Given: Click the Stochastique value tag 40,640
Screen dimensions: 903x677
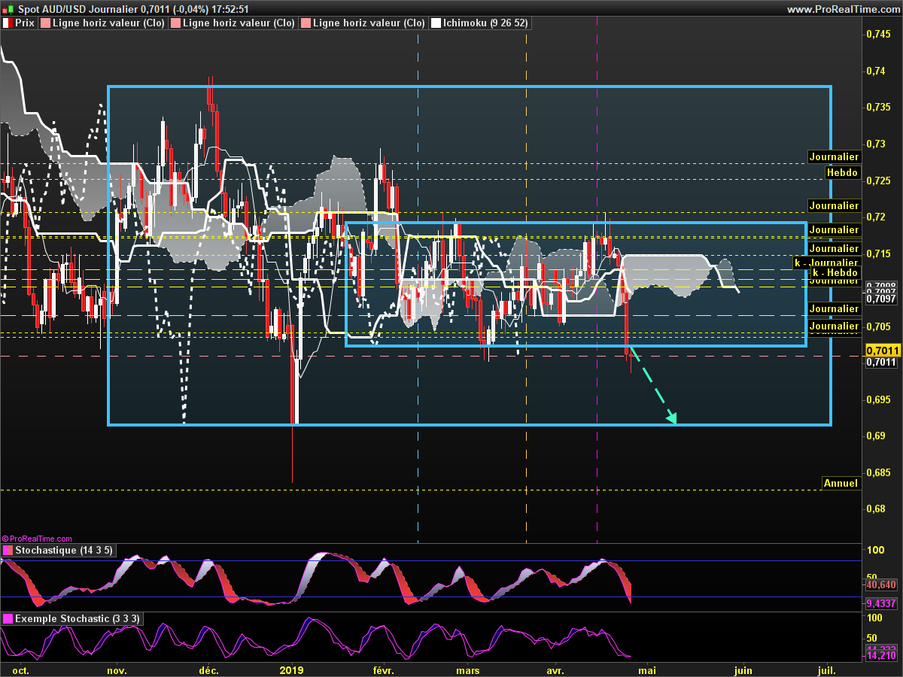Looking at the screenshot, I should [880, 584].
